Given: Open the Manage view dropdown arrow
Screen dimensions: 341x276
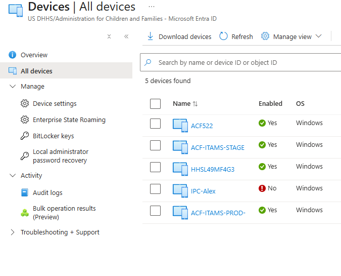Looking at the screenshot, I should 319,36.
